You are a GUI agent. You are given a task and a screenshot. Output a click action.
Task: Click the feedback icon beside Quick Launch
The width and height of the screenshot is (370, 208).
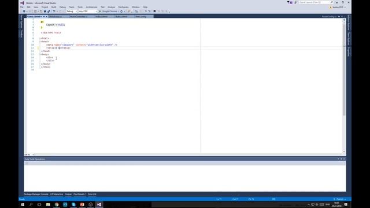click(295, 2)
